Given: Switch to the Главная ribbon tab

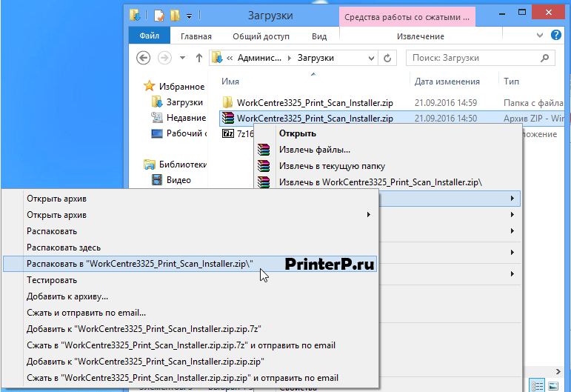Looking at the screenshot, I should pyautogui.click(x=196, y=36).
